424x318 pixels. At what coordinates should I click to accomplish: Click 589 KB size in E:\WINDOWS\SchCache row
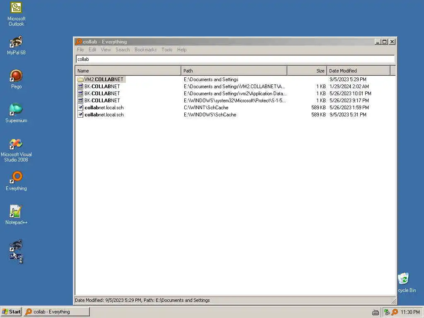[318, 114]
